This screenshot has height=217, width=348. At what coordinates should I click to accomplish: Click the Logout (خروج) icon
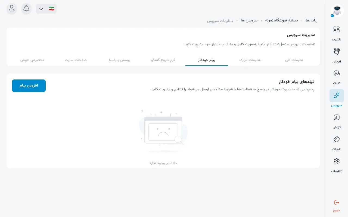(x=337, y=202)
